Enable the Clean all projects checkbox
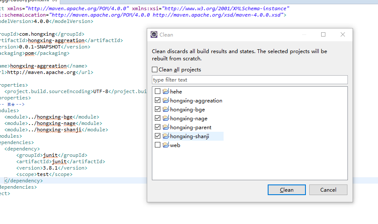The image size is (378, 224). click(x=155, y=70)
